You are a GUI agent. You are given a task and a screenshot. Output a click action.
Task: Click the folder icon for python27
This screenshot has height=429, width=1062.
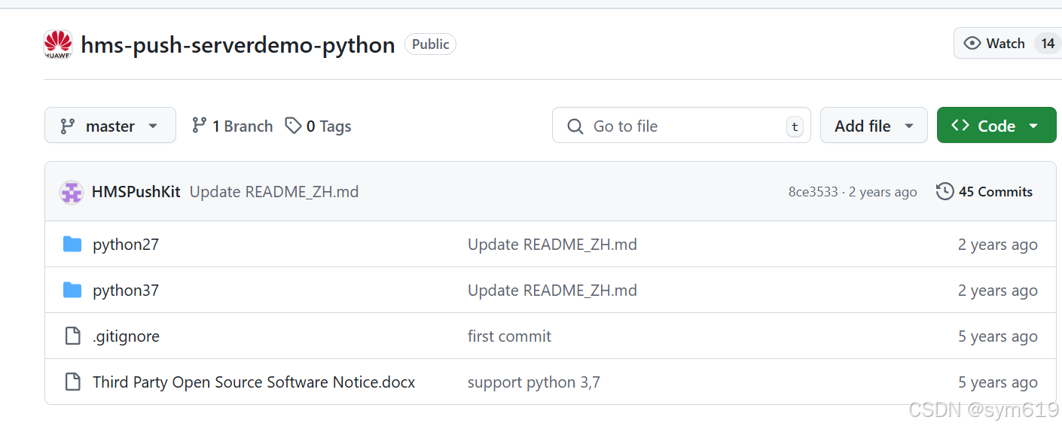point(72,244)
